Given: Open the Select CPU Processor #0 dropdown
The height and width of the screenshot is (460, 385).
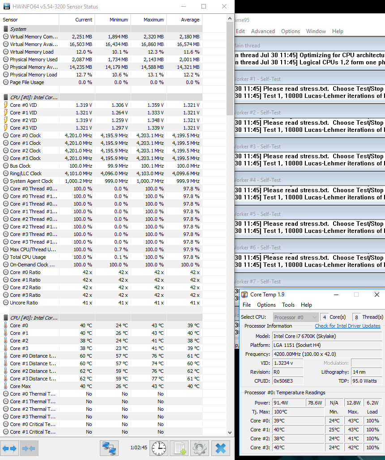Looking at the screenshot, I should 295,317.
